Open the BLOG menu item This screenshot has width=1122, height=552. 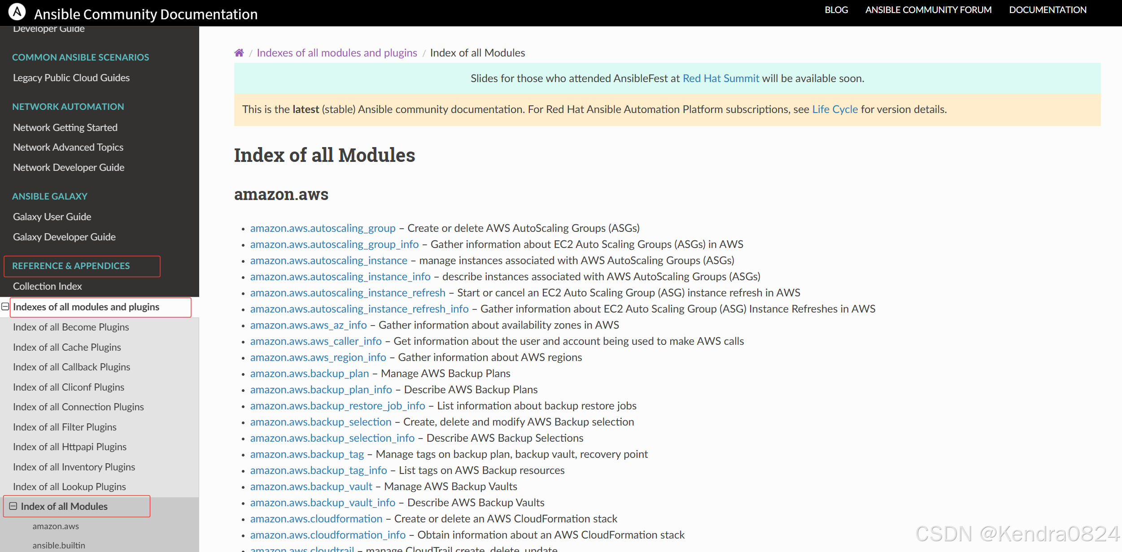coord(836,10)
